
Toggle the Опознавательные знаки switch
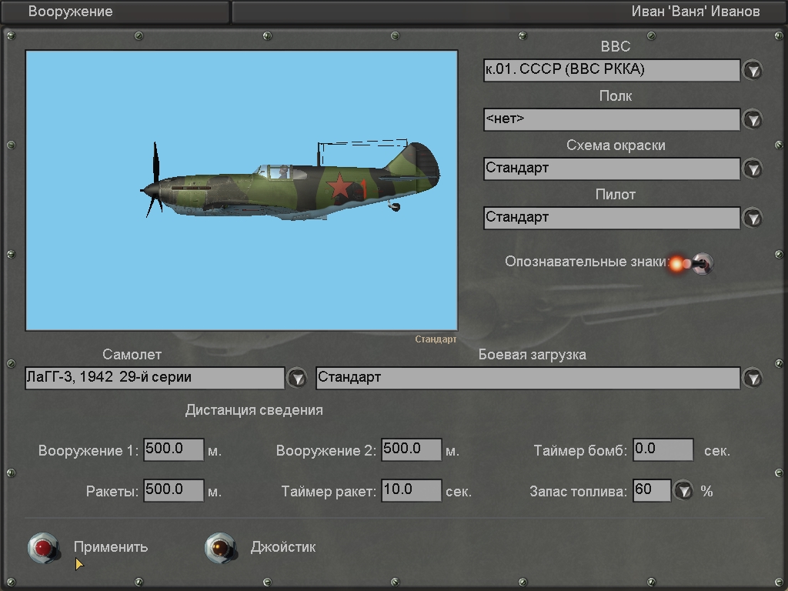click(701, 264)
